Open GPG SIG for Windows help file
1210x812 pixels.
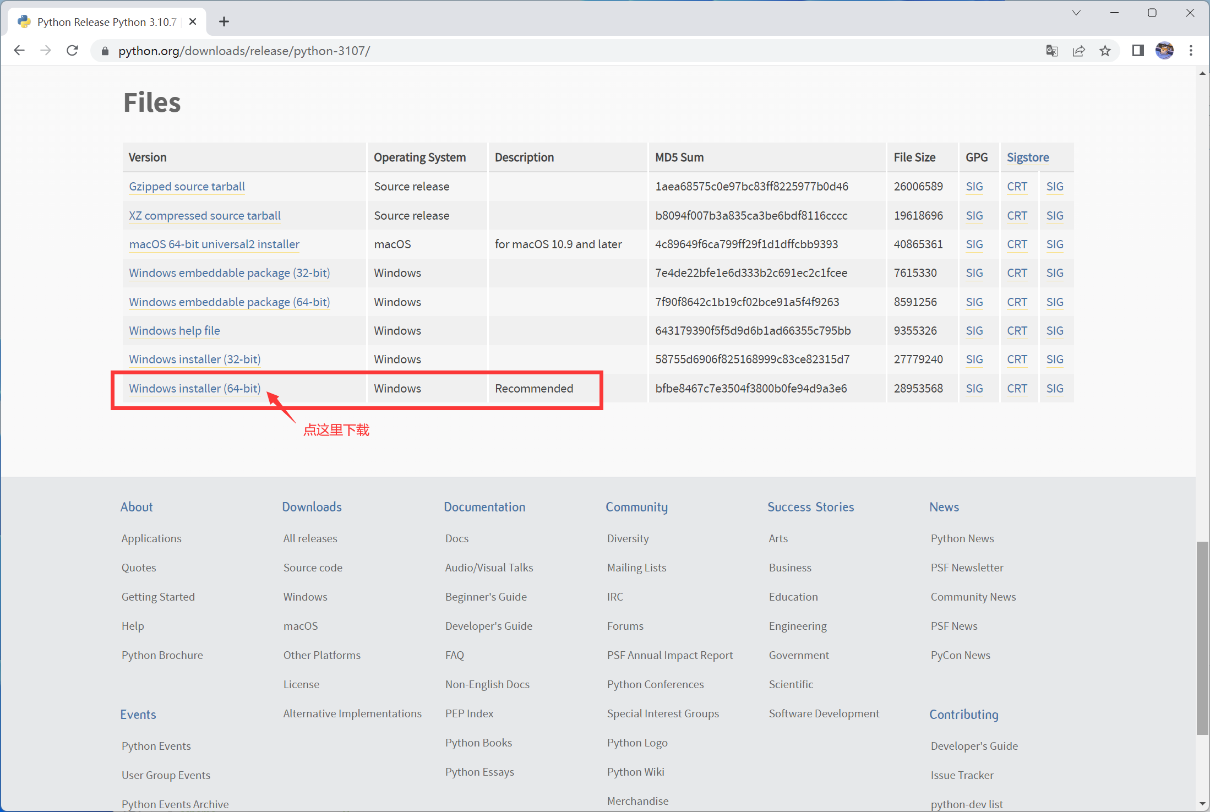(x=974, y=330)
